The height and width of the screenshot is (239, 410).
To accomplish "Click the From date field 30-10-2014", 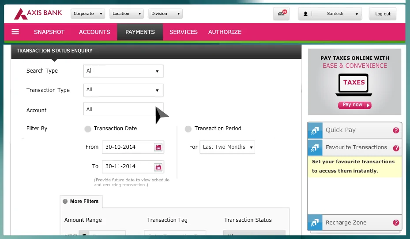I will click(x=133, y=147).
